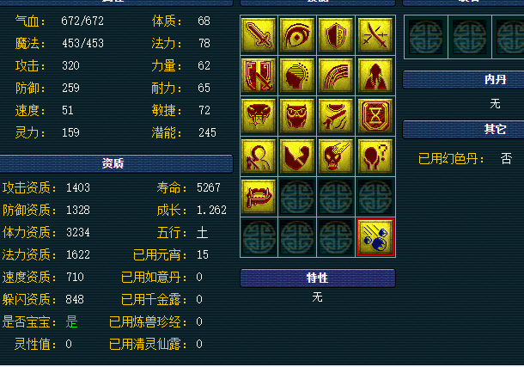
Task: Click the 其它 panel header
Action: click(463, 129)
